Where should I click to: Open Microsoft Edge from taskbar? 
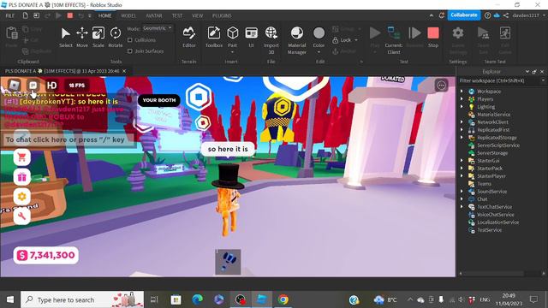(x=197, y=299)
